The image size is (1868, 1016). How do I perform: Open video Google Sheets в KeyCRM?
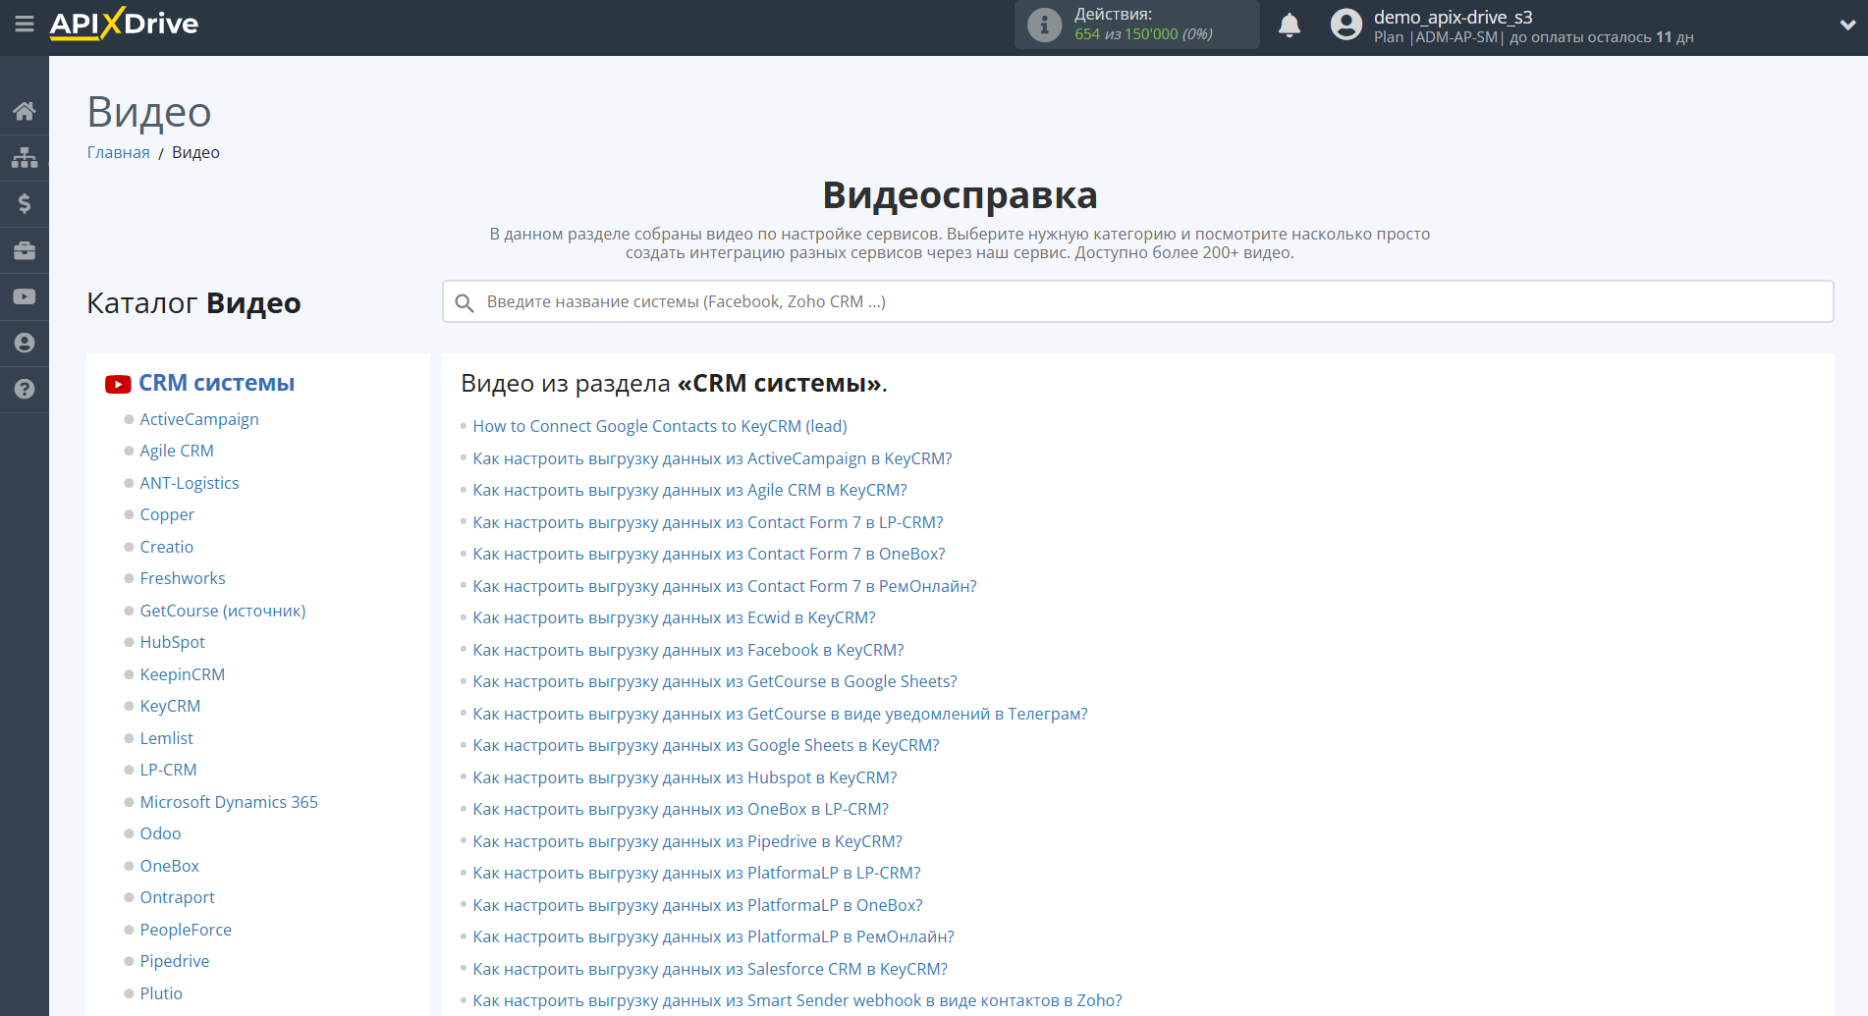(x=706, y=745)
